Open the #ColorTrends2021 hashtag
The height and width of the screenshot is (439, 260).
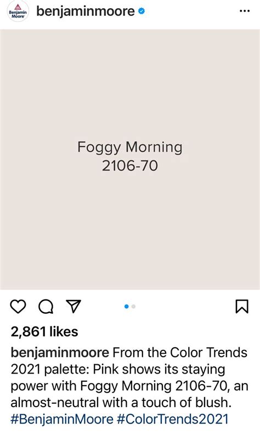tap(172, 419)
